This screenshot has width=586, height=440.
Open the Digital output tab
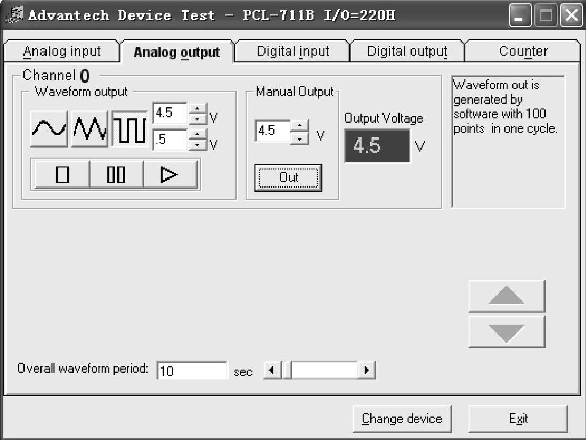408,51
